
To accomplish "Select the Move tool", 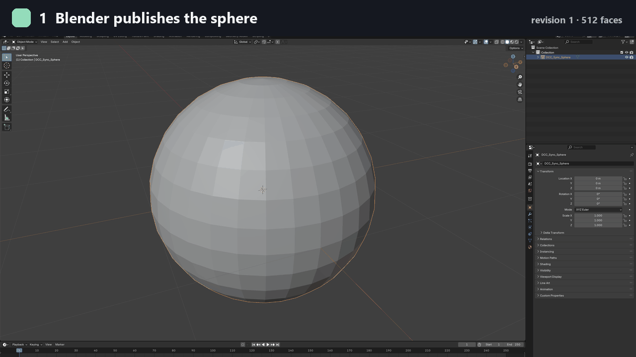I will (x=7, y=75).
